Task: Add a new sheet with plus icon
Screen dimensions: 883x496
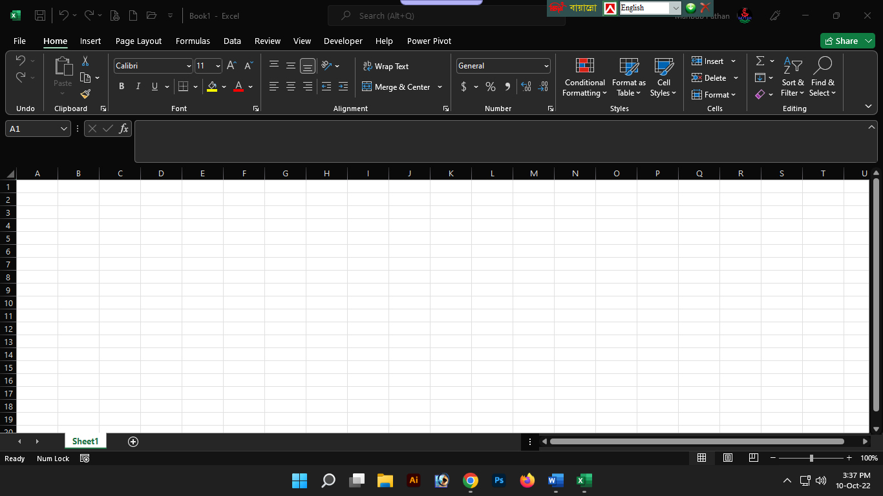Action: (x=133, y=442)
